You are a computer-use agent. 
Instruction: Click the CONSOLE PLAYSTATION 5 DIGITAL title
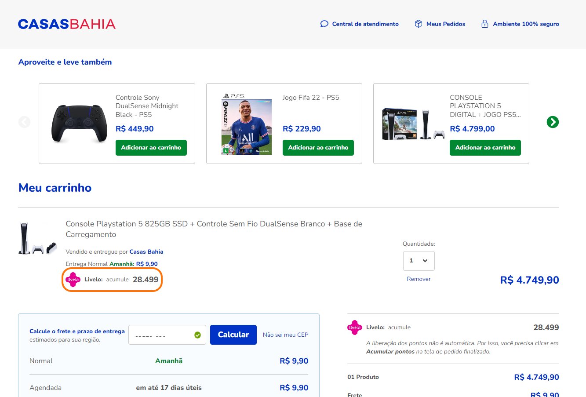click(x=485, y=106)
